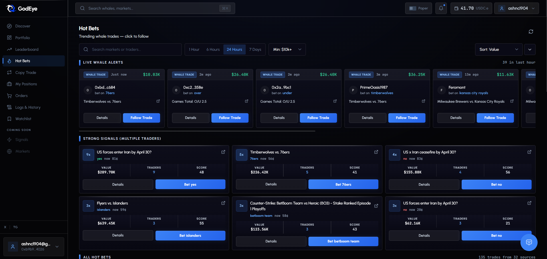The height and width of the screenshot is (259, 547).
Task: Click the Search markets or traders field
Action: [x=134, y=50]
